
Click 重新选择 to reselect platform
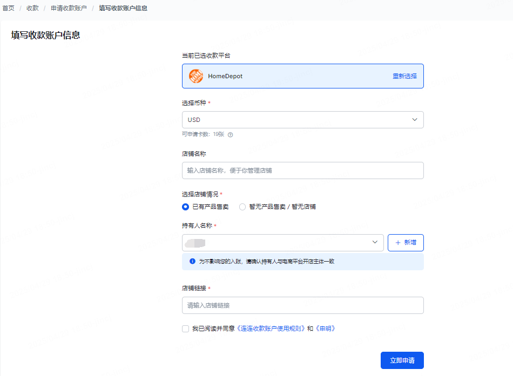(404, 76)
